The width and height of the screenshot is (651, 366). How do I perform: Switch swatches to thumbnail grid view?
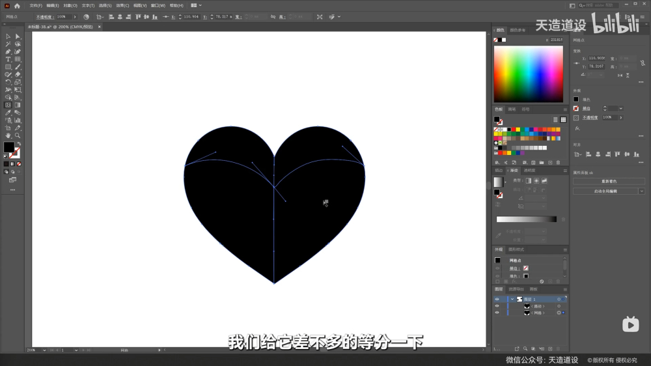(x=563, y=120)
